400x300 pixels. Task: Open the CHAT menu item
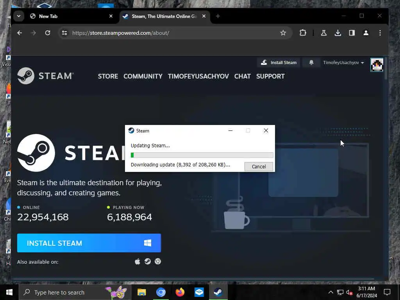tap(242, 76)
